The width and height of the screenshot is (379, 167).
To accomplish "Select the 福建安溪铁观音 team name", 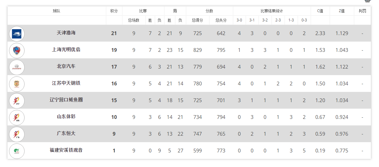I will pos(66,150).
